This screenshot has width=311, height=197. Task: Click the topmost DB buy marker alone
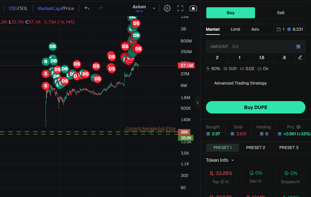53,47
